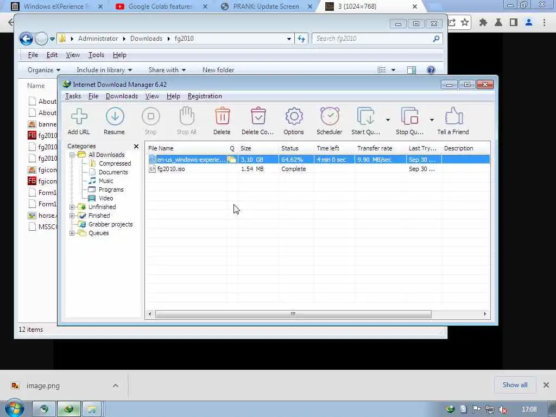Open IDM Options gear icon
Viewport: 556px width, 417px height.
294,121
